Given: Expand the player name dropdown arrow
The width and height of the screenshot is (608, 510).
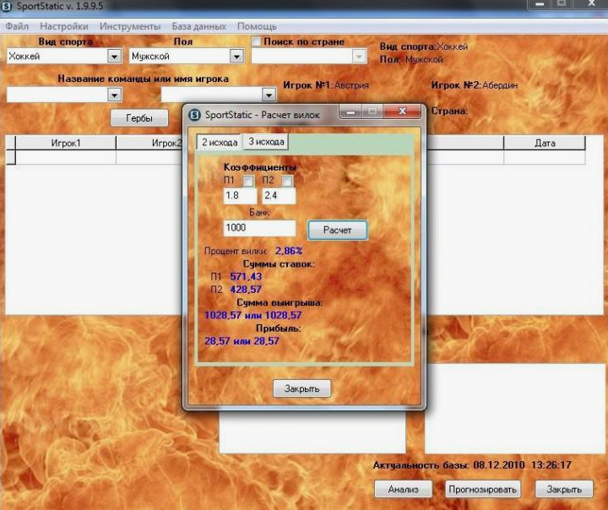Looking at the screenshot, I should 269,95.
